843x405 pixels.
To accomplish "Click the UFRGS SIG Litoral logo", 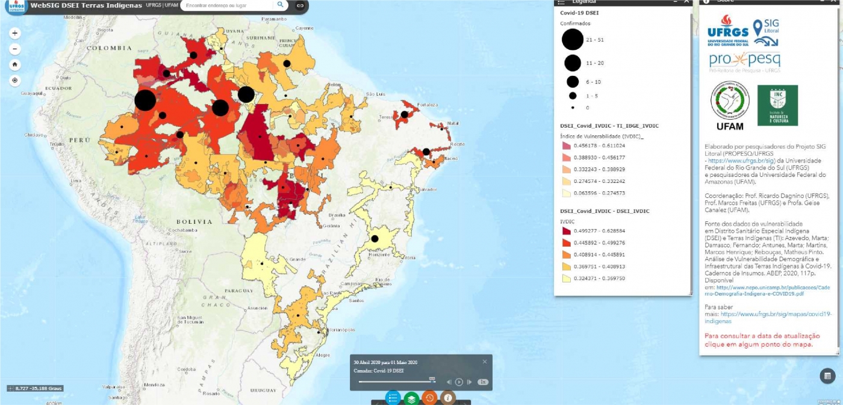I will (744, 31).
